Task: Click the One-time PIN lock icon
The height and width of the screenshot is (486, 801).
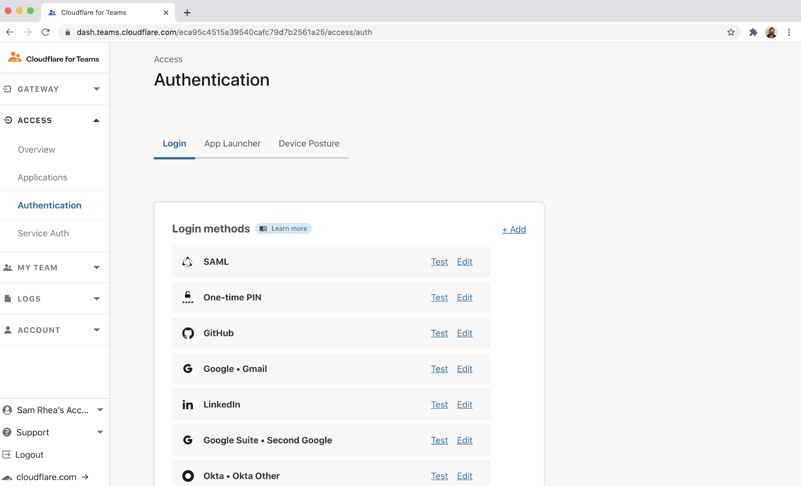Action: [x=188, y=297]
